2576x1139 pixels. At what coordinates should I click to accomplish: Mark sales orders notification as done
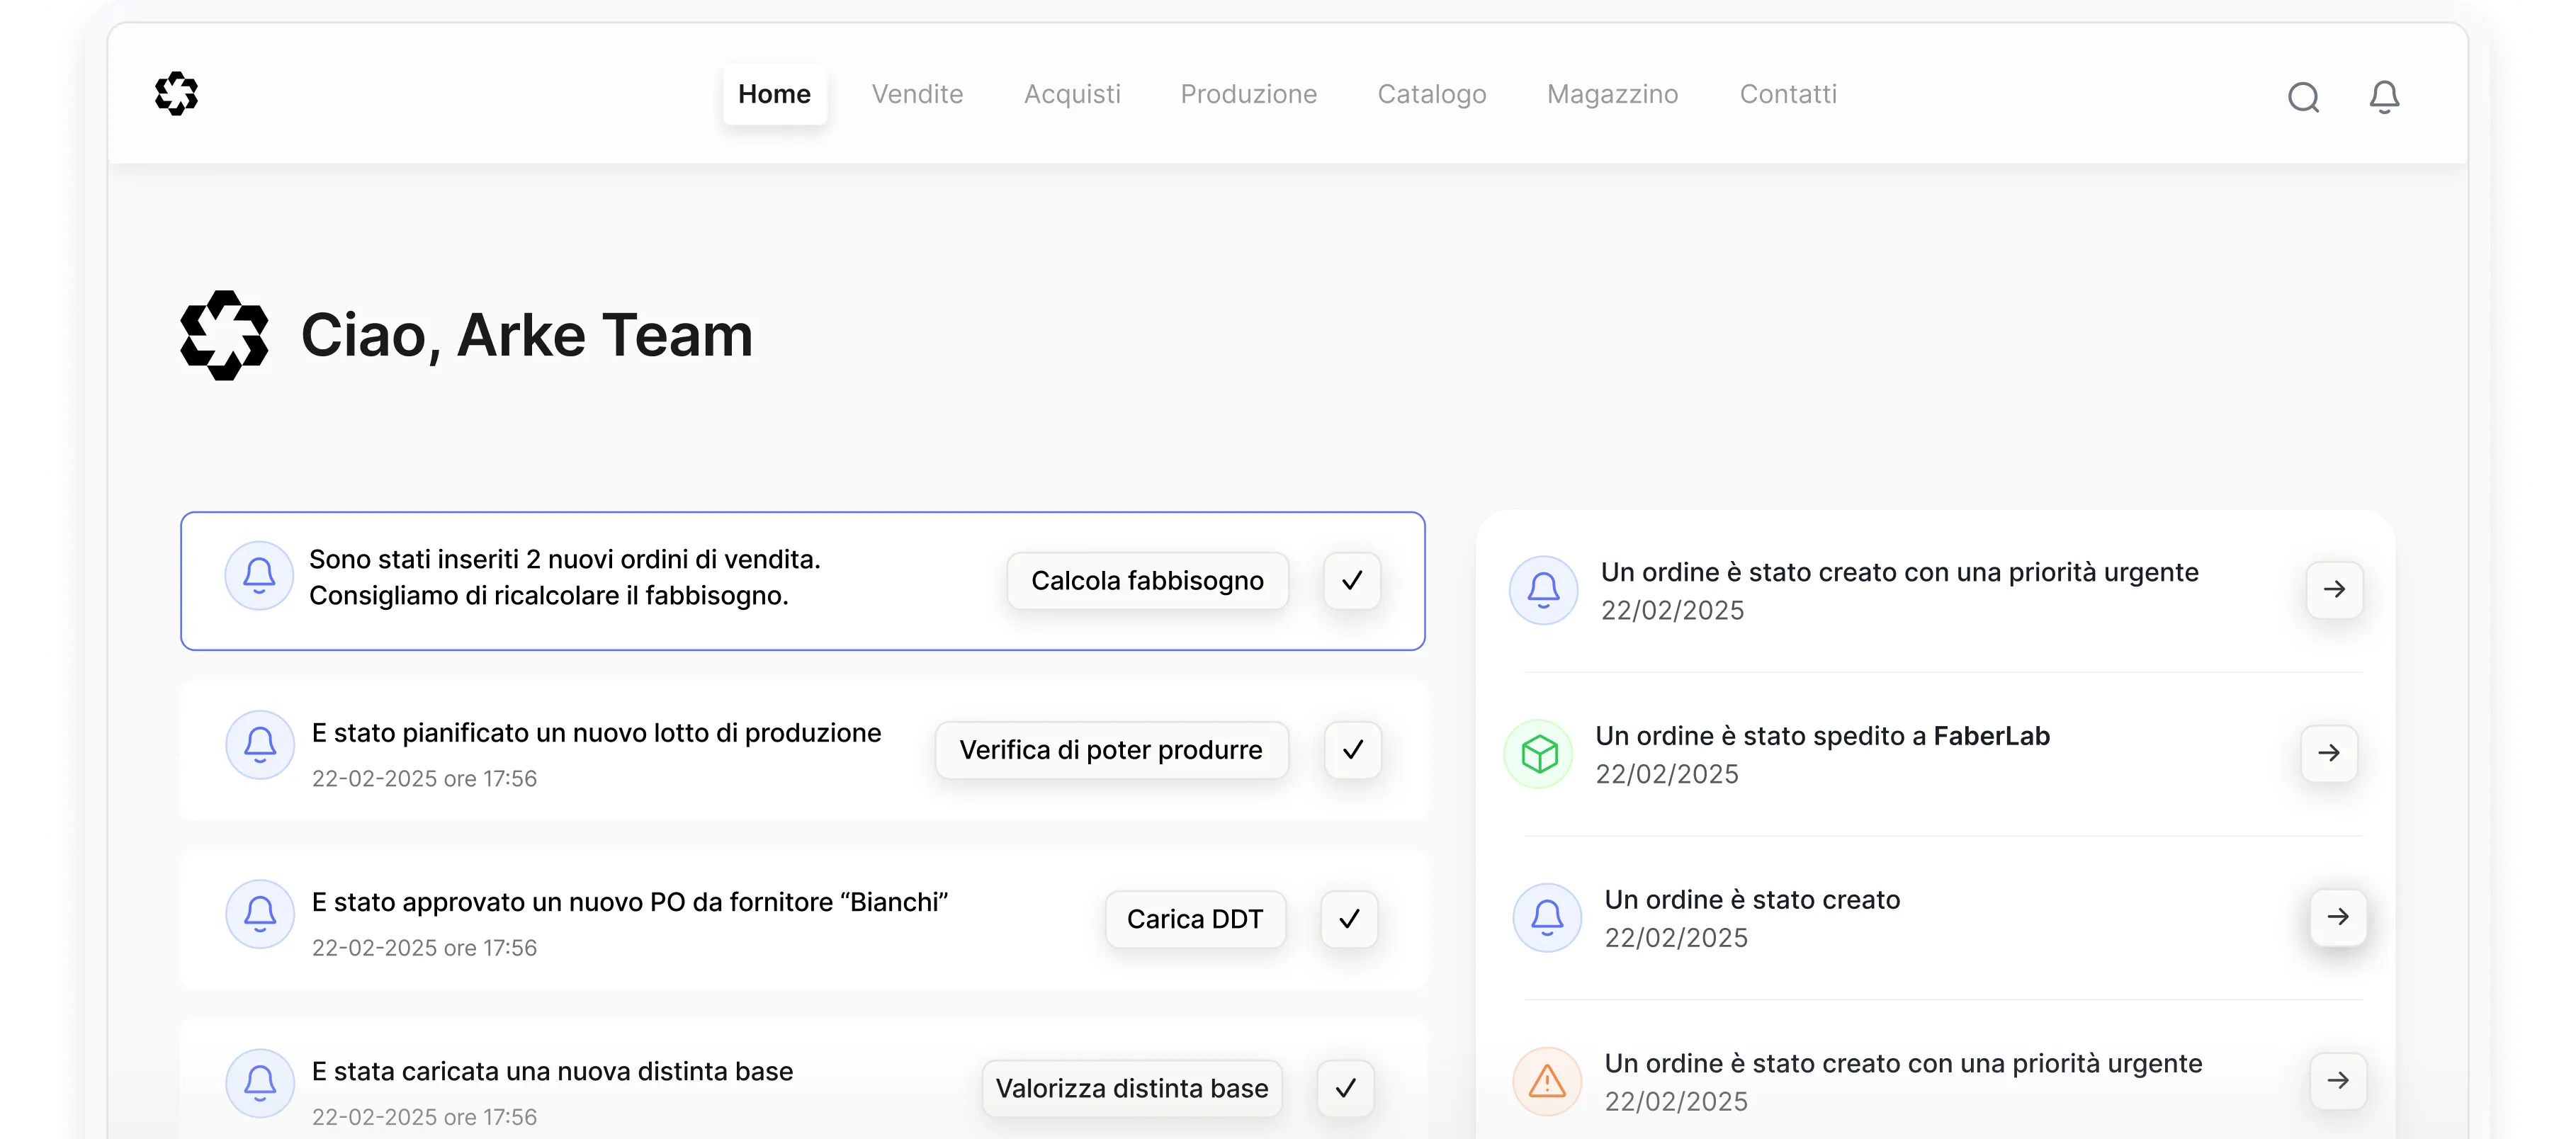tap(1352, 581)
